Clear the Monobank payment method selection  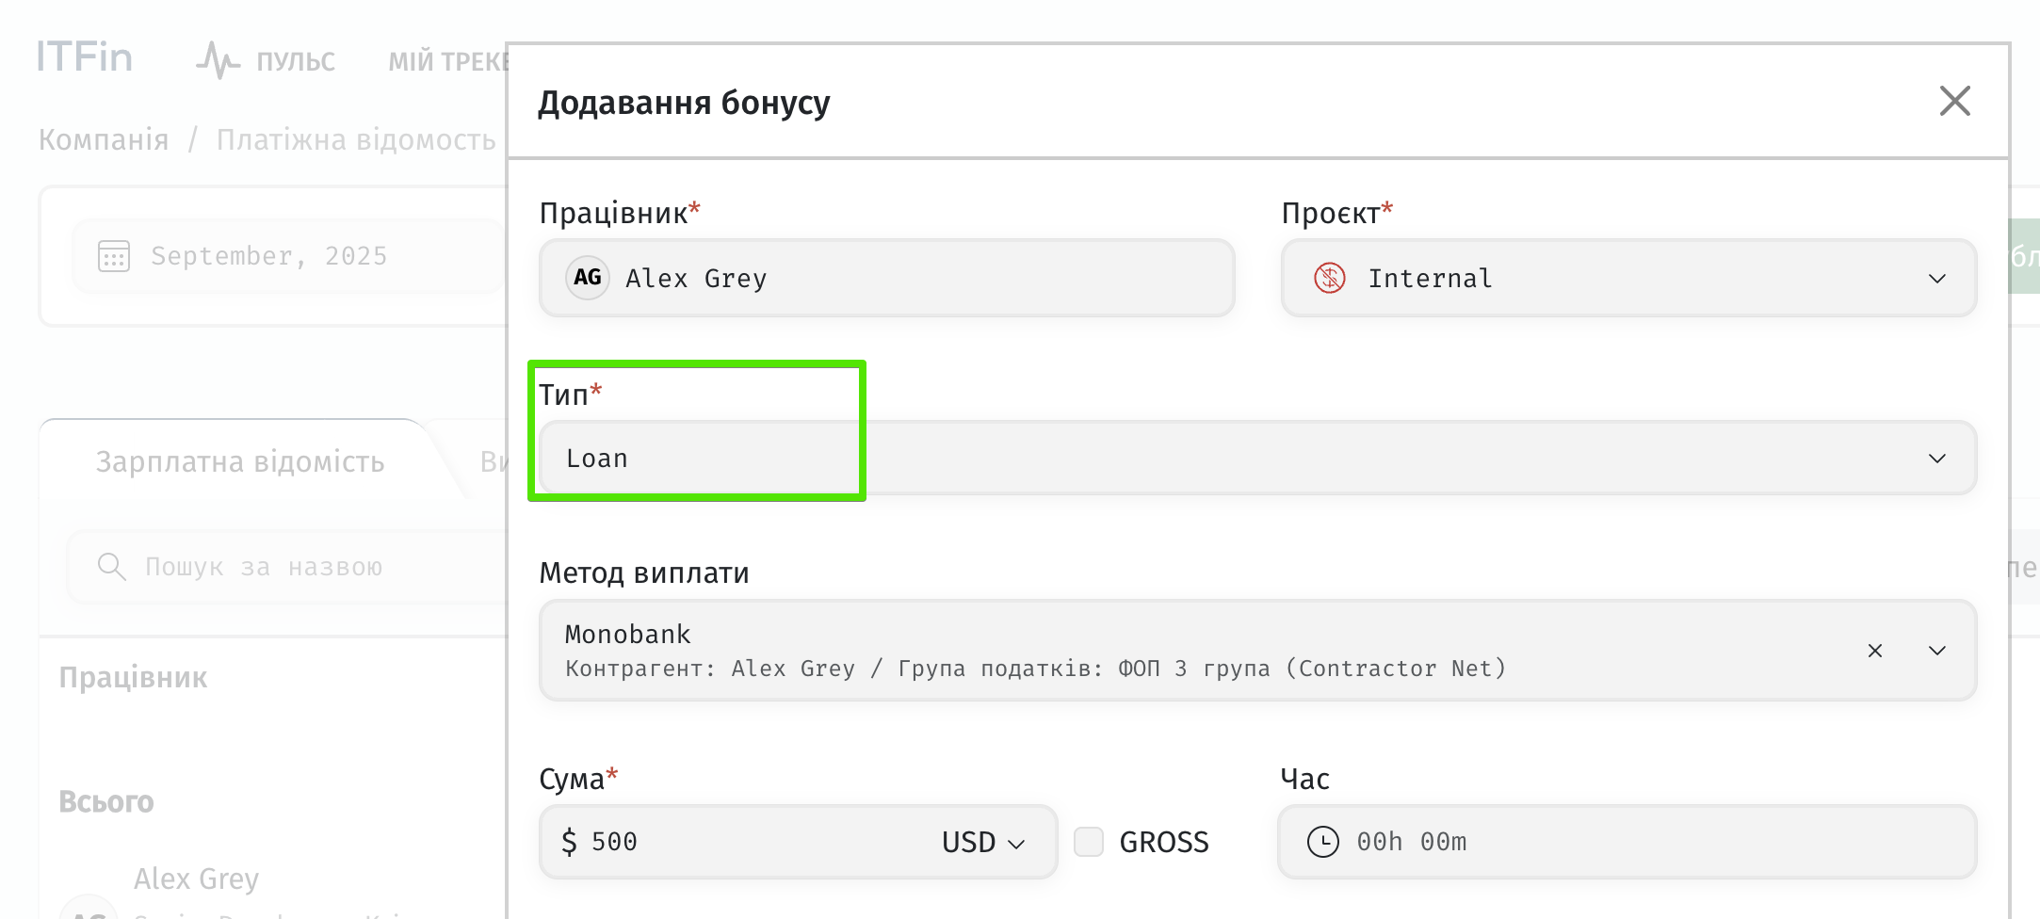1874,651
